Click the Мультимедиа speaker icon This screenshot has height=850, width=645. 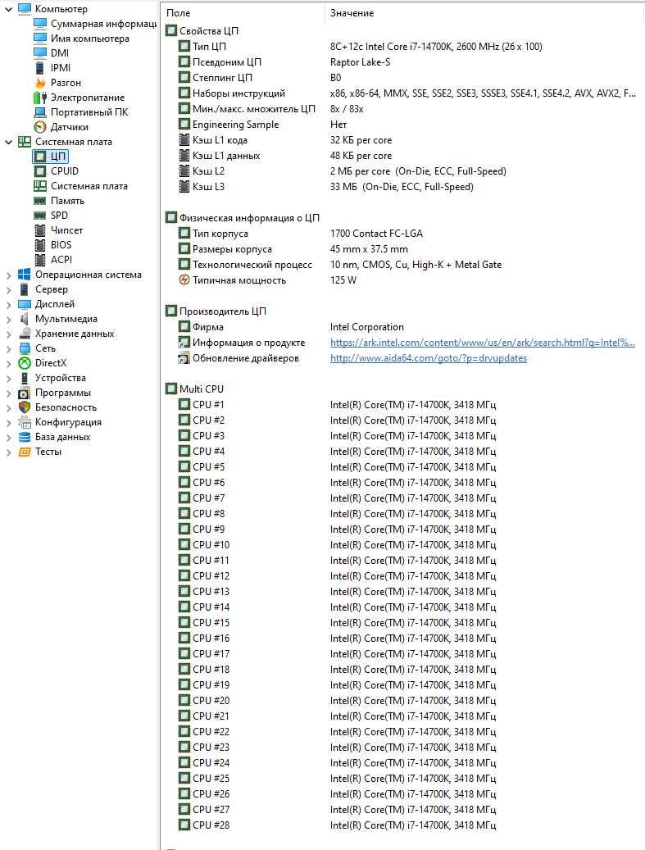click(25, 319)
